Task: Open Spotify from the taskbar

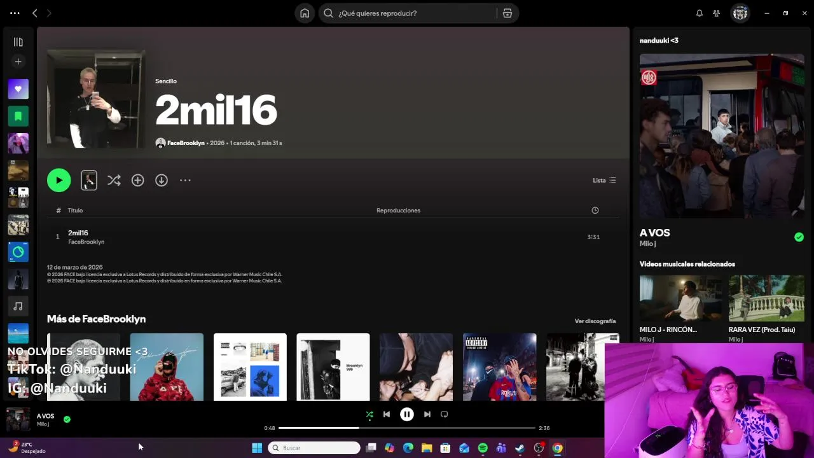Action: click(483, 448)
